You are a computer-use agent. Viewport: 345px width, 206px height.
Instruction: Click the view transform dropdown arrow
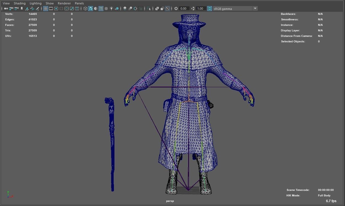[x=255, y=9]
